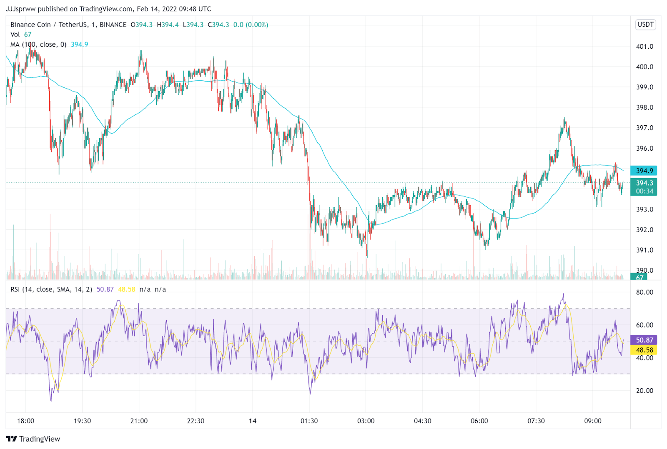The height and width of the screenshot is (449, 667).
Task: Click the 400.0 price axis label
Action: (644, 67)
